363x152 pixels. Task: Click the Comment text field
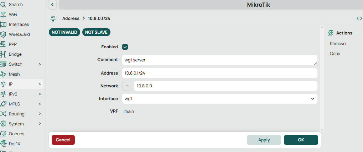coord(219,60)
